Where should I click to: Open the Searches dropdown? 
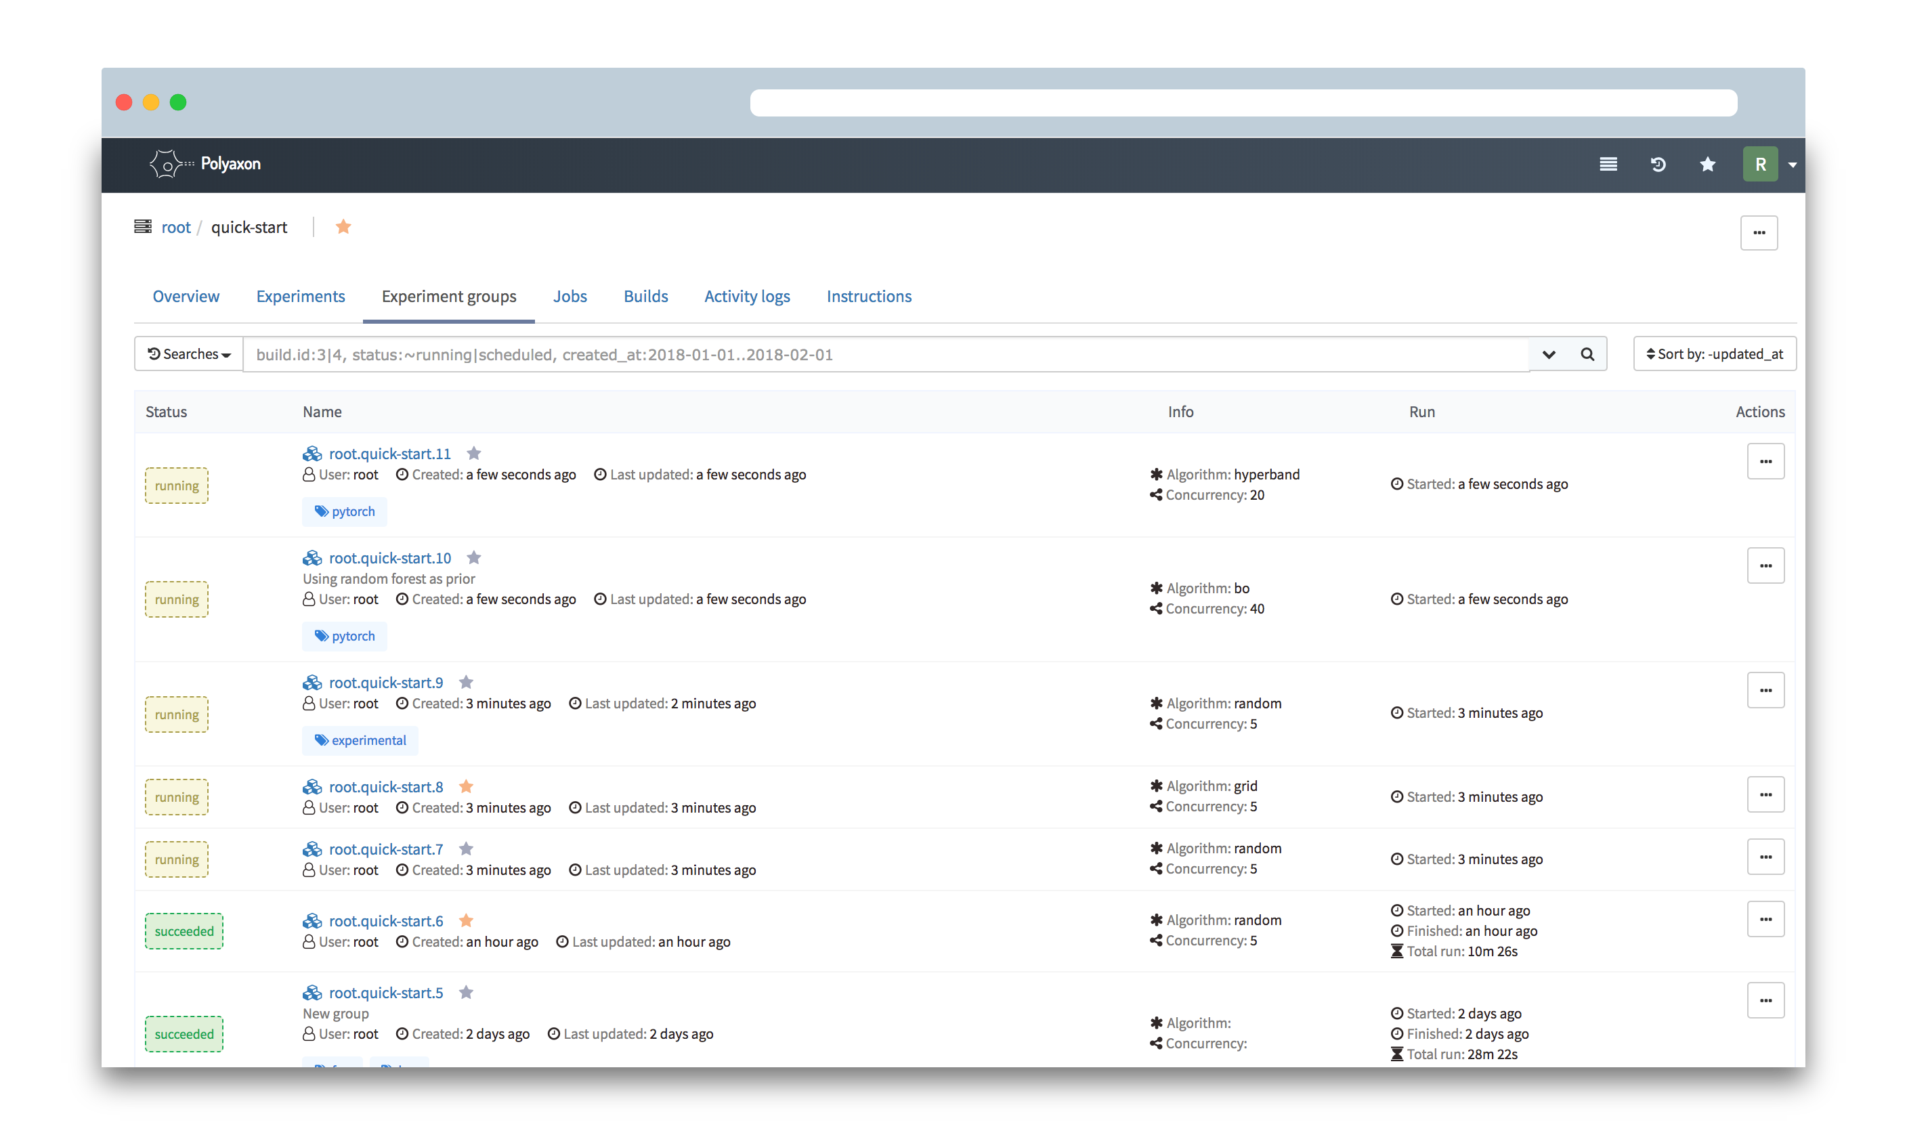coord(189,354)
